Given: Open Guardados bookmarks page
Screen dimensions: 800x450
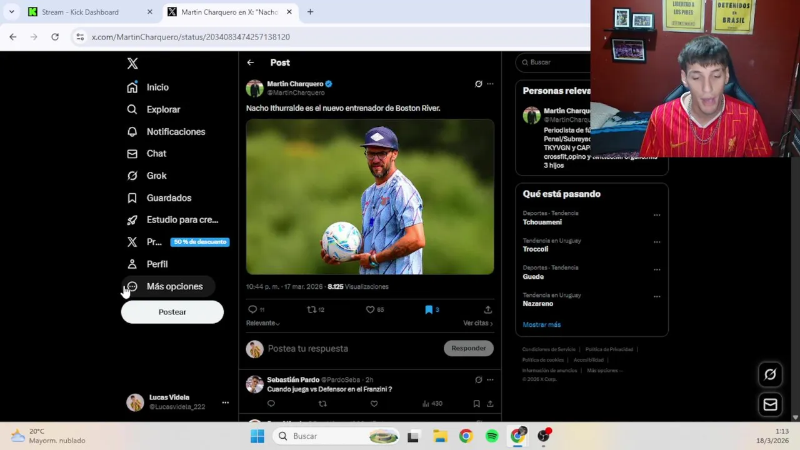Looking at the screenshot, I should point(159,198).
